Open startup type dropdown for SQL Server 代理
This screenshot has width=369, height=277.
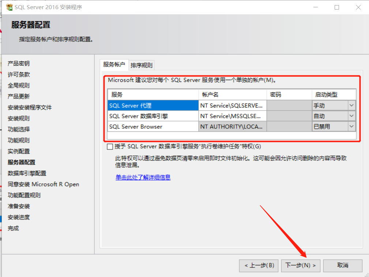351,105
